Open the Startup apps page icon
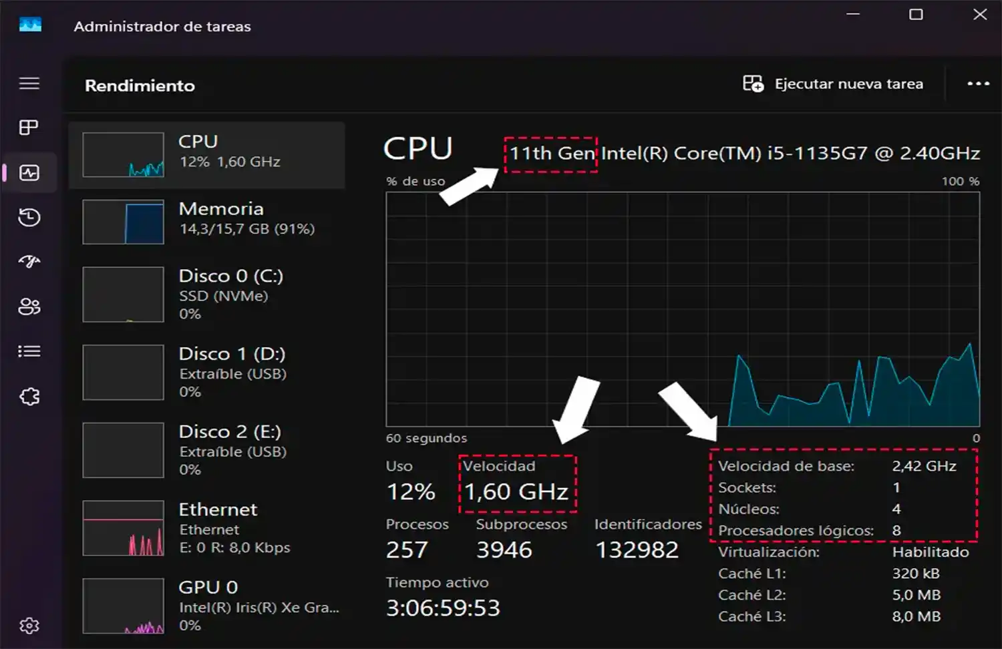 pyautogui.click(x=29, y=261)
